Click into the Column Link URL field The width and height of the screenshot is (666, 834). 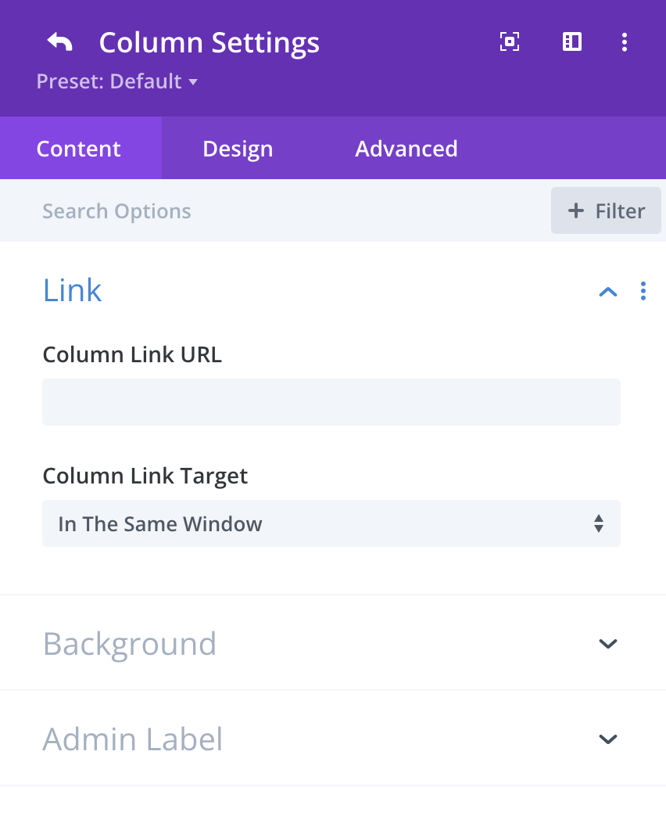(331, 402)
